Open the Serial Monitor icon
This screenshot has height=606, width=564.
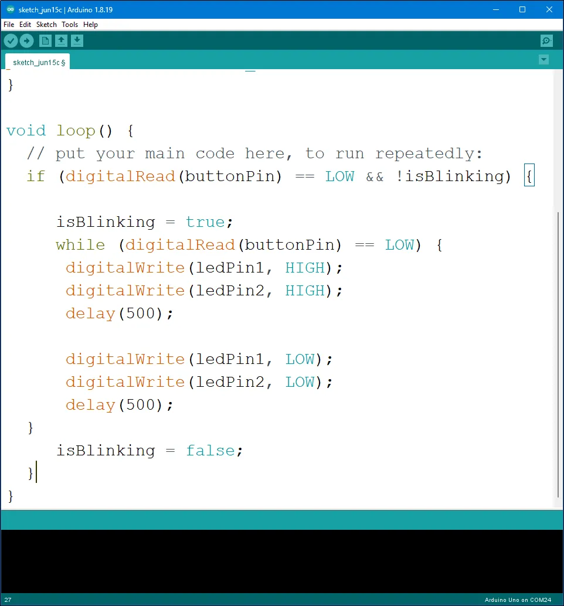pyautogui.click(x=546, y=40)
